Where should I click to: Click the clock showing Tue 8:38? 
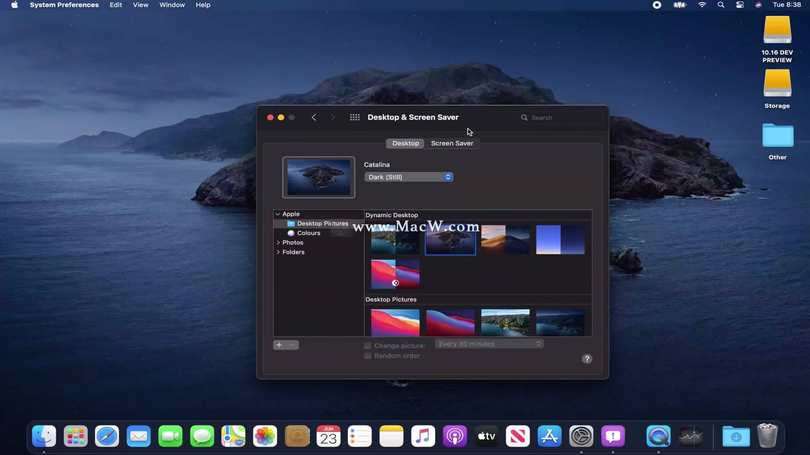[787, 5]
